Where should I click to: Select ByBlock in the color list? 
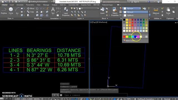[135, 15]
